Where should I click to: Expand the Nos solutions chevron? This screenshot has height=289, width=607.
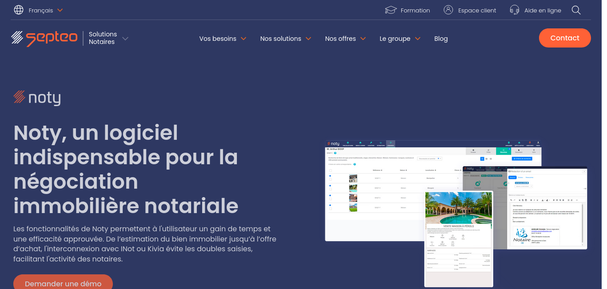click(308, 39)
